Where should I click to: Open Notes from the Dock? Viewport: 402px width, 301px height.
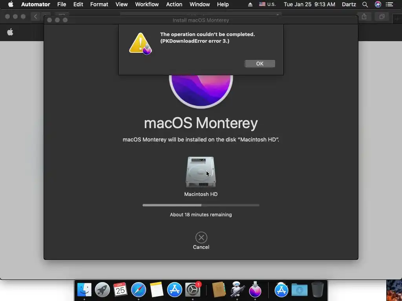click(x=156, y=290)
